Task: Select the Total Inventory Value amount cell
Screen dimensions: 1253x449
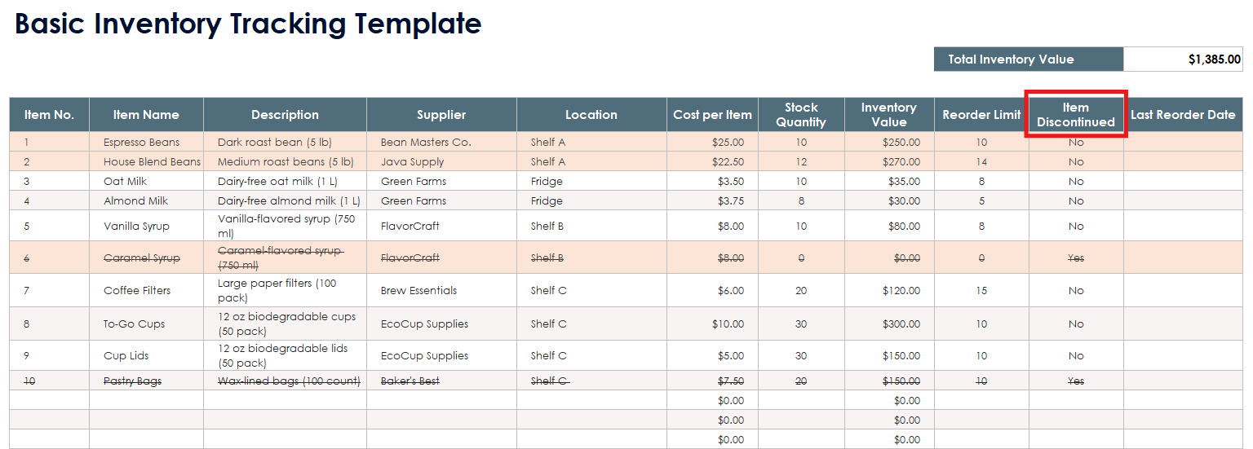Action: (1184, 59)
